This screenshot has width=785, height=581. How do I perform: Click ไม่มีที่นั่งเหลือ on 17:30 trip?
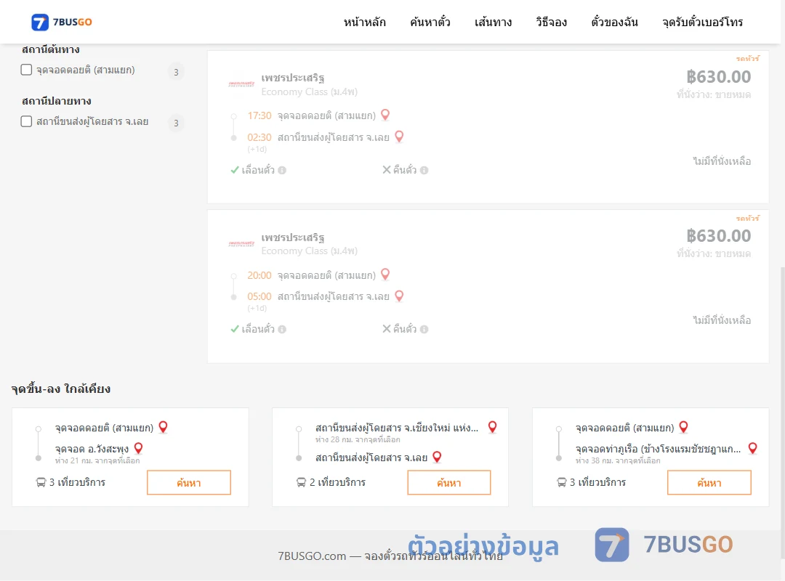pyautogui.click(x=722, y=161)
